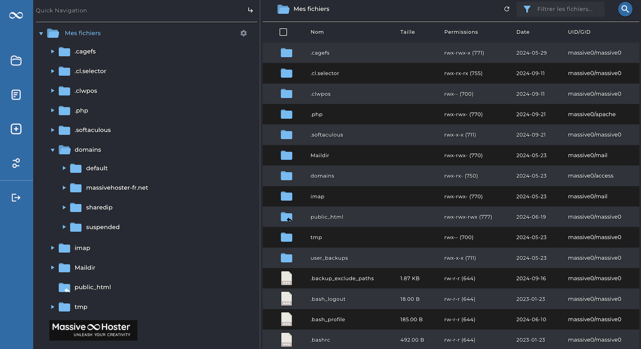Click the add-new plus sidebar icon
The height and width of the screenshot is (349, 641).
(x=16, y=129)
